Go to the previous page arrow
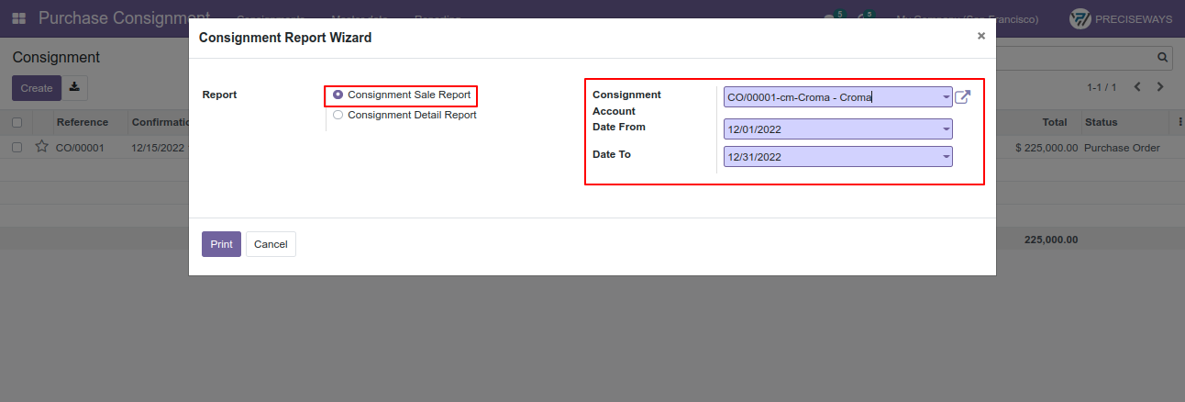This screenshot has width=1185, height=402. pyautogui.click(x=1137, y=87)
